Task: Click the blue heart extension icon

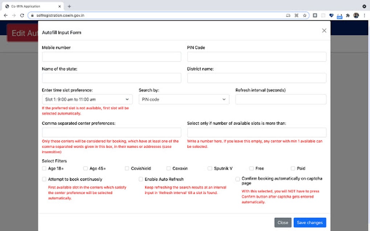Action: click(x=331, y=16)
